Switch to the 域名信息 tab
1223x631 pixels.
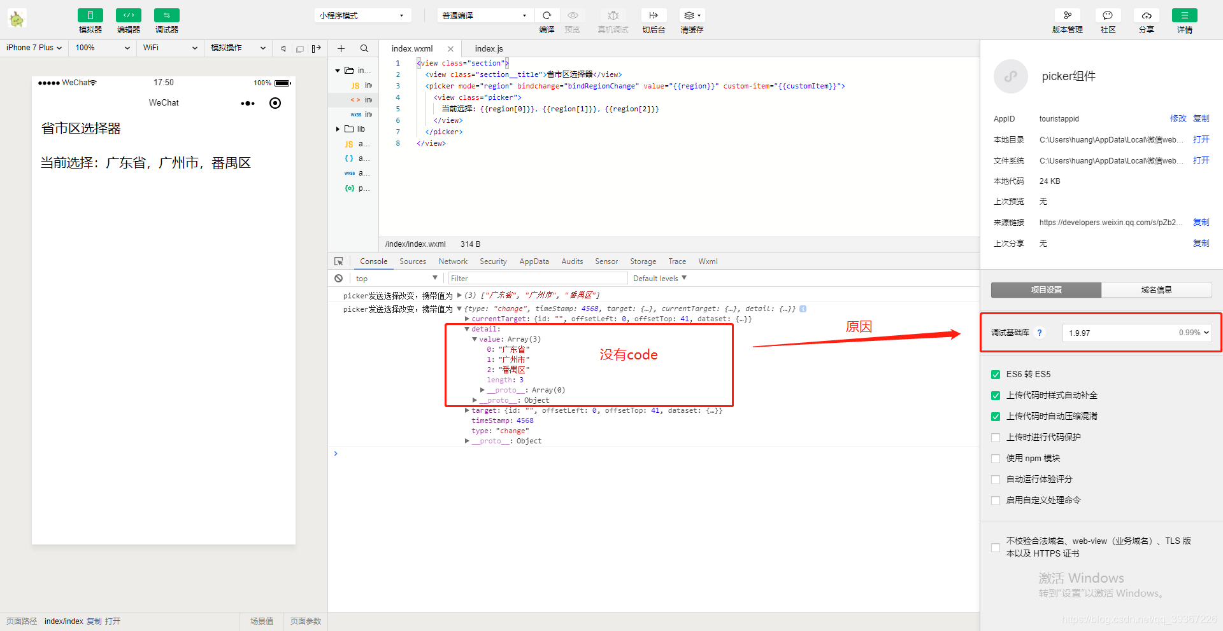point(1156,290)
